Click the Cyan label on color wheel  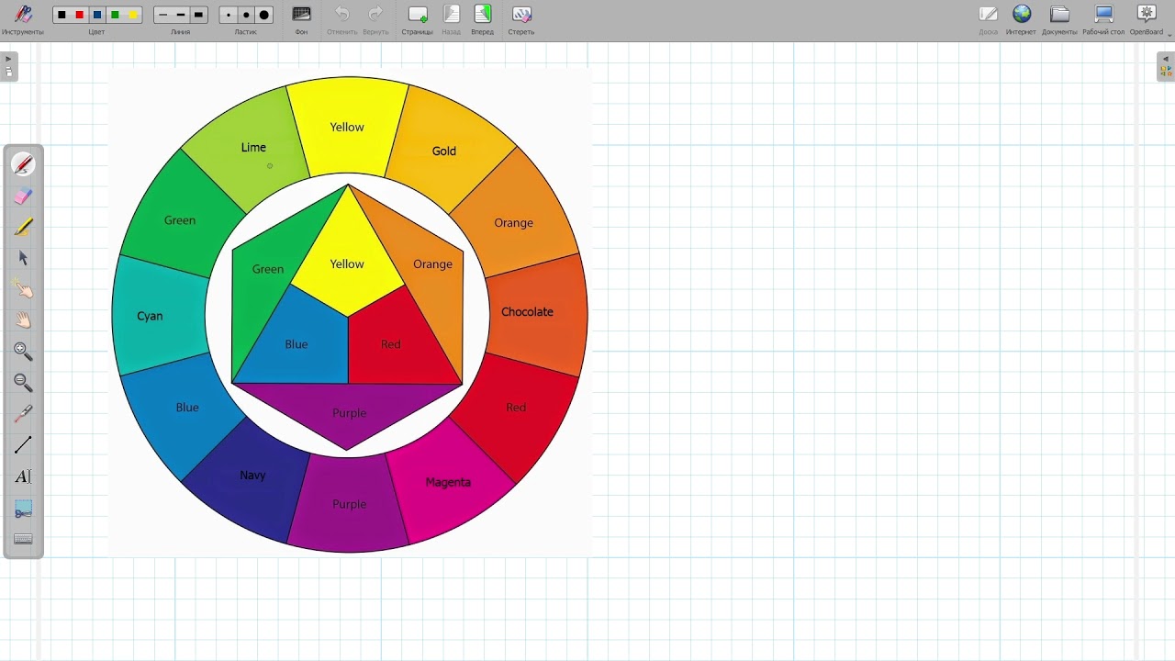[150, 316]
